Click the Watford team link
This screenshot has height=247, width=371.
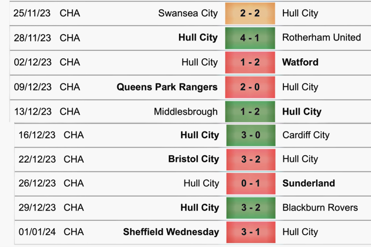[x=300, y=62]
